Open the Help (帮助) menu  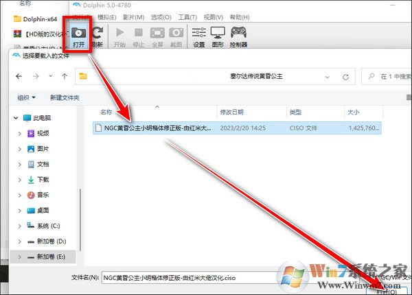240,17
